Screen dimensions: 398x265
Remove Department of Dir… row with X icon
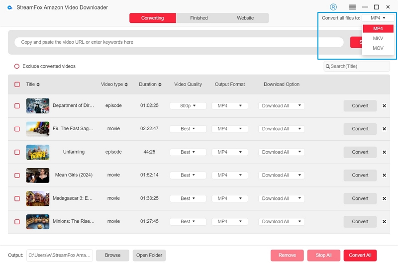384,106
